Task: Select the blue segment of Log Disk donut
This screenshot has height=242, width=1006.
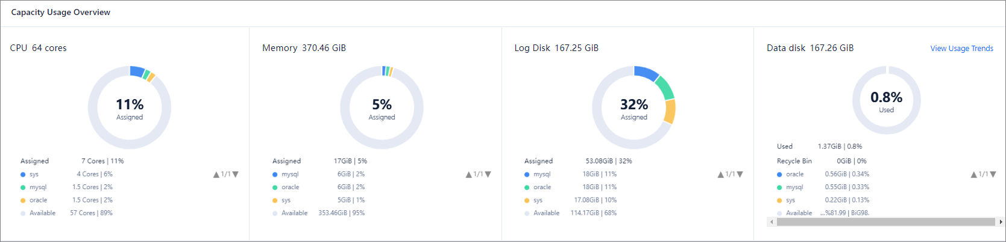Action: 646,73
